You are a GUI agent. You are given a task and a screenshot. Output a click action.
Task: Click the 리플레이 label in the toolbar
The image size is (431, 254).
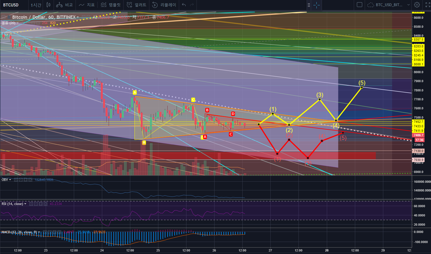pyautogui.click(x=168, y=5)
